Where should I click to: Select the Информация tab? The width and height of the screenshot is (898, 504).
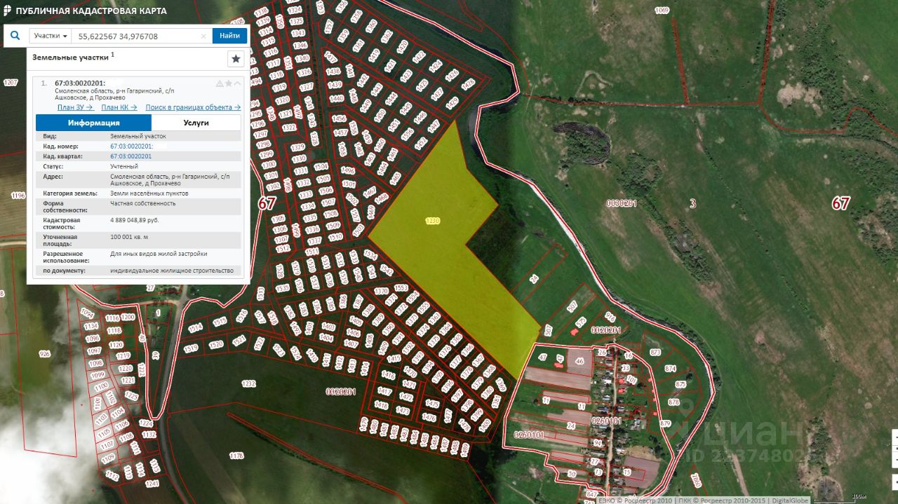tap(93, 123)
